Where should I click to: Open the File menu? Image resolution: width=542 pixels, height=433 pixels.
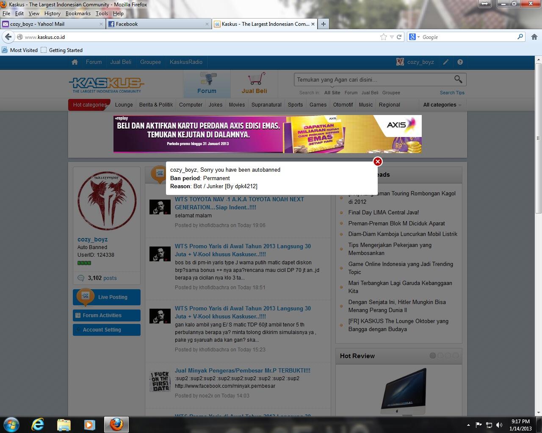click(6, 14)
